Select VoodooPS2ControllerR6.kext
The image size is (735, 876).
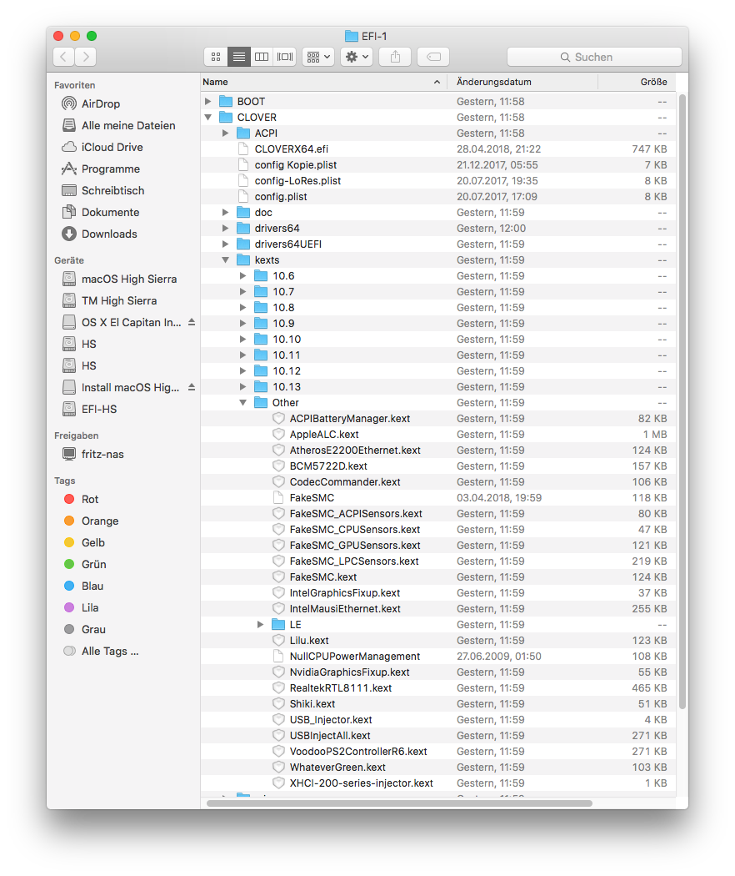(x=438, y=752)
